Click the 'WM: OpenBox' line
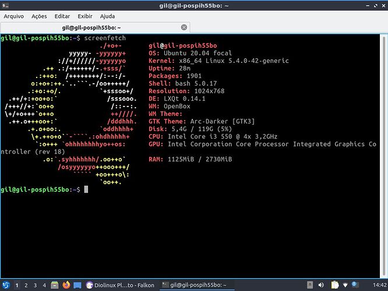 [170, 107]
